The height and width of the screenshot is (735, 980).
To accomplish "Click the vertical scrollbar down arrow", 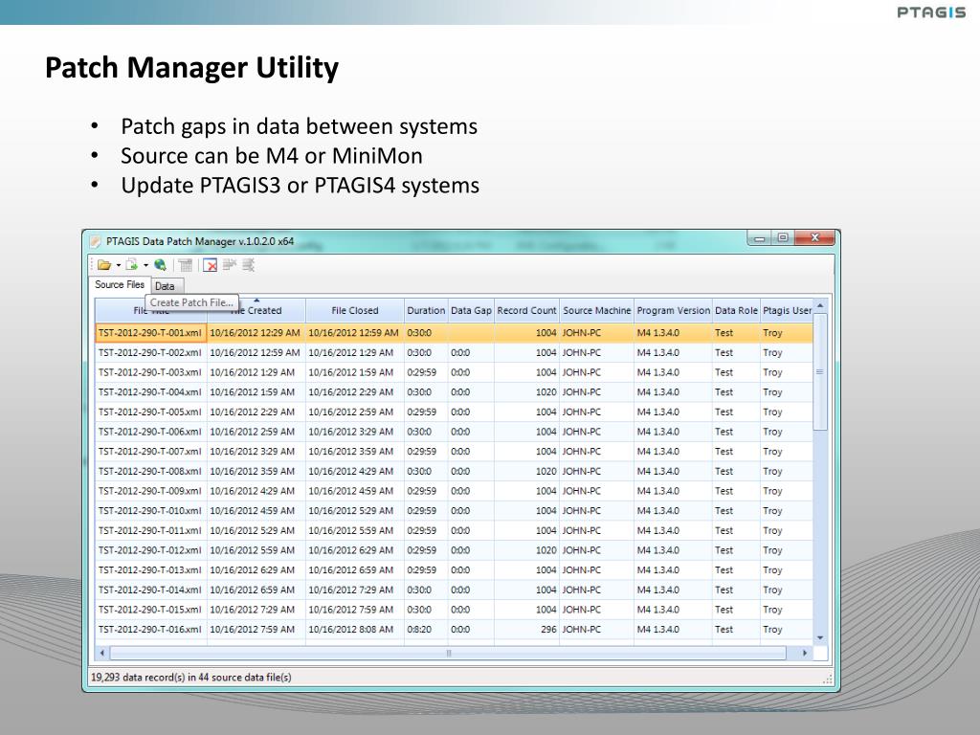I will [x=819, y=637].
